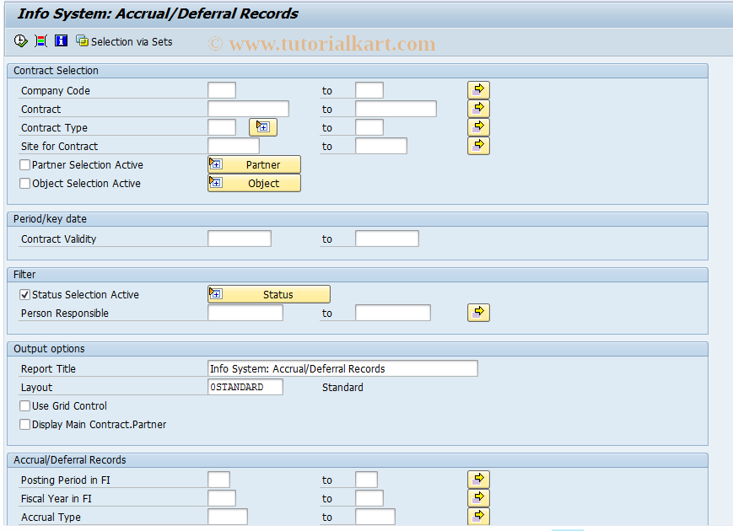Click the Output options group header
Viewport: 733px width, 531px height.
coord(358,349)
